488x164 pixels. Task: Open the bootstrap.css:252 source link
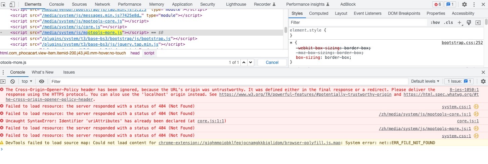click(x=462, y=43)
